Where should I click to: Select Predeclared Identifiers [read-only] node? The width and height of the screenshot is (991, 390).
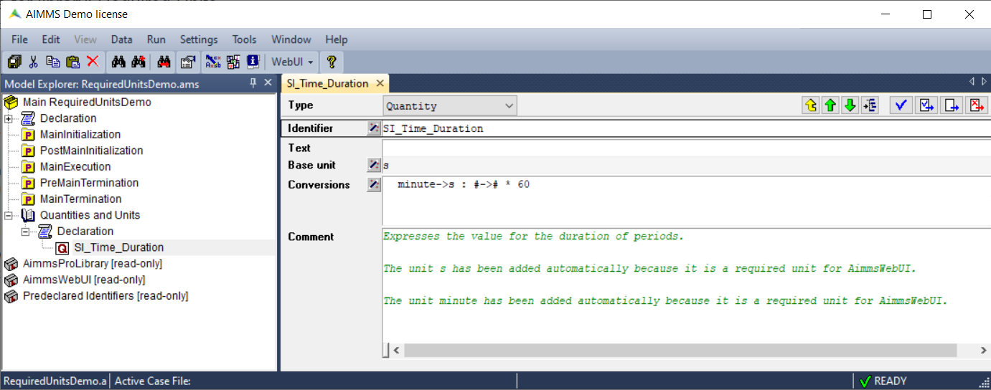[105, 295]
